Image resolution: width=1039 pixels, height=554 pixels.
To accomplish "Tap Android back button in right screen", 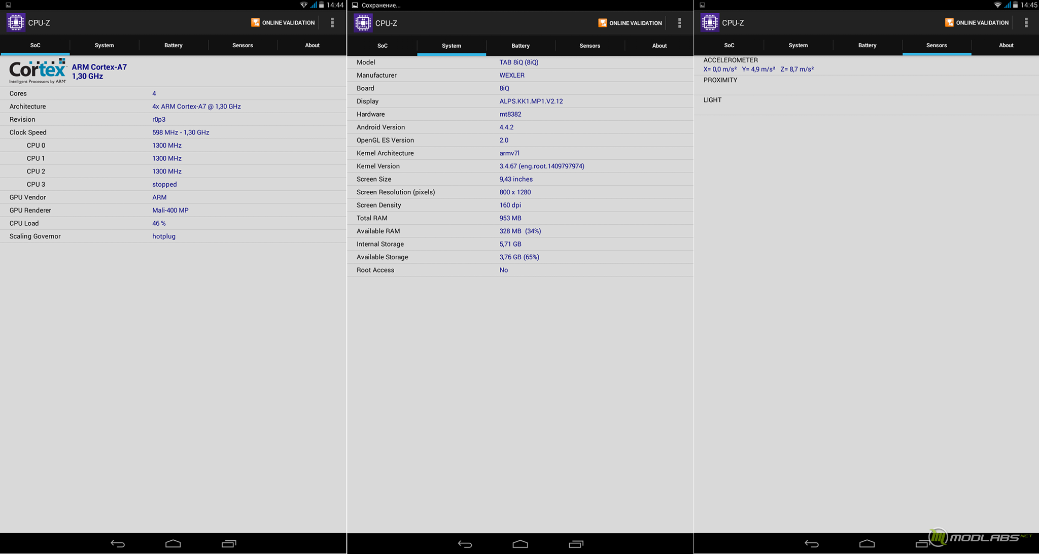I will 812,543.
